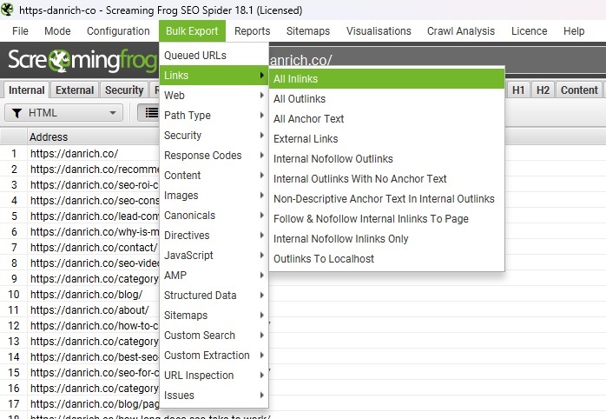Open the HTML filter dropdown
Screen dimensions: 606x419
click(x=63, y=113)
